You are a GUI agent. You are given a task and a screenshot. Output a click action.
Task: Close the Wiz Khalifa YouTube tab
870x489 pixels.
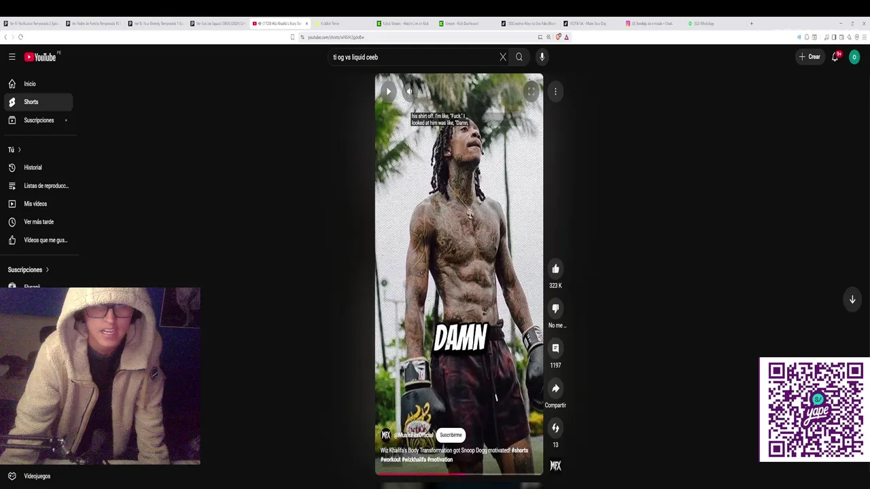pos(307,23)
